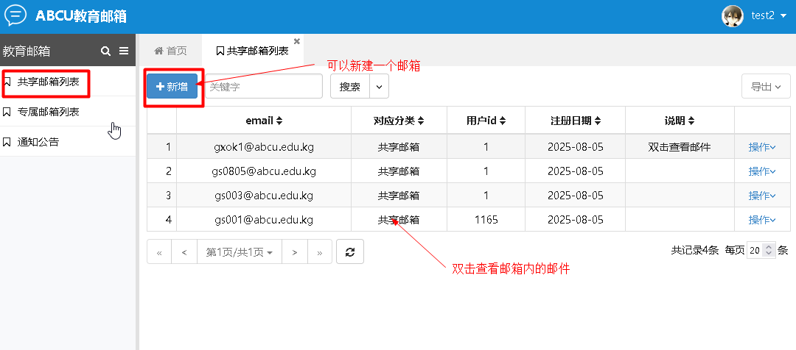Open the 导出 export dropdown
Image resolution: width=796 pixels, height=350 pixels.
point(765,87)
